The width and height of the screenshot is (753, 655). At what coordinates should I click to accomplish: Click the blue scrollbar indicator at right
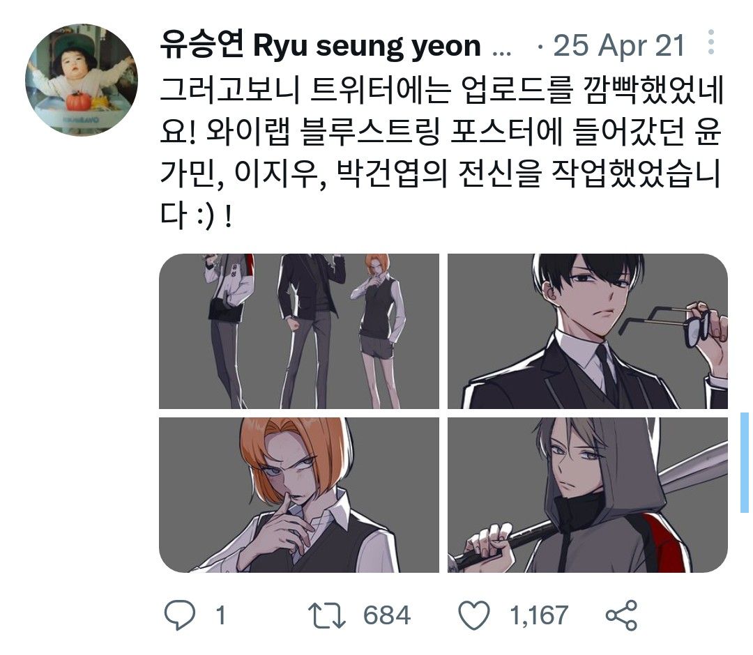tap(745, 462)
